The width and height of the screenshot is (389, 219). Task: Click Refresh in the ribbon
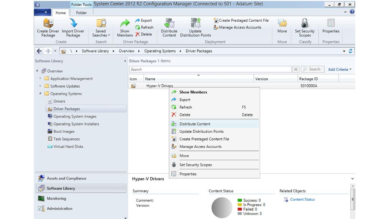pos(144,27)
